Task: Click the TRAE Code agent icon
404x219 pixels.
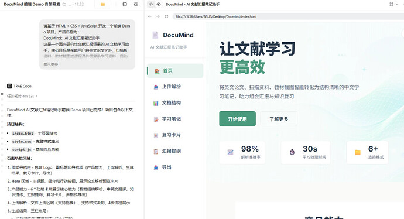Action: [x=9, y=86]
